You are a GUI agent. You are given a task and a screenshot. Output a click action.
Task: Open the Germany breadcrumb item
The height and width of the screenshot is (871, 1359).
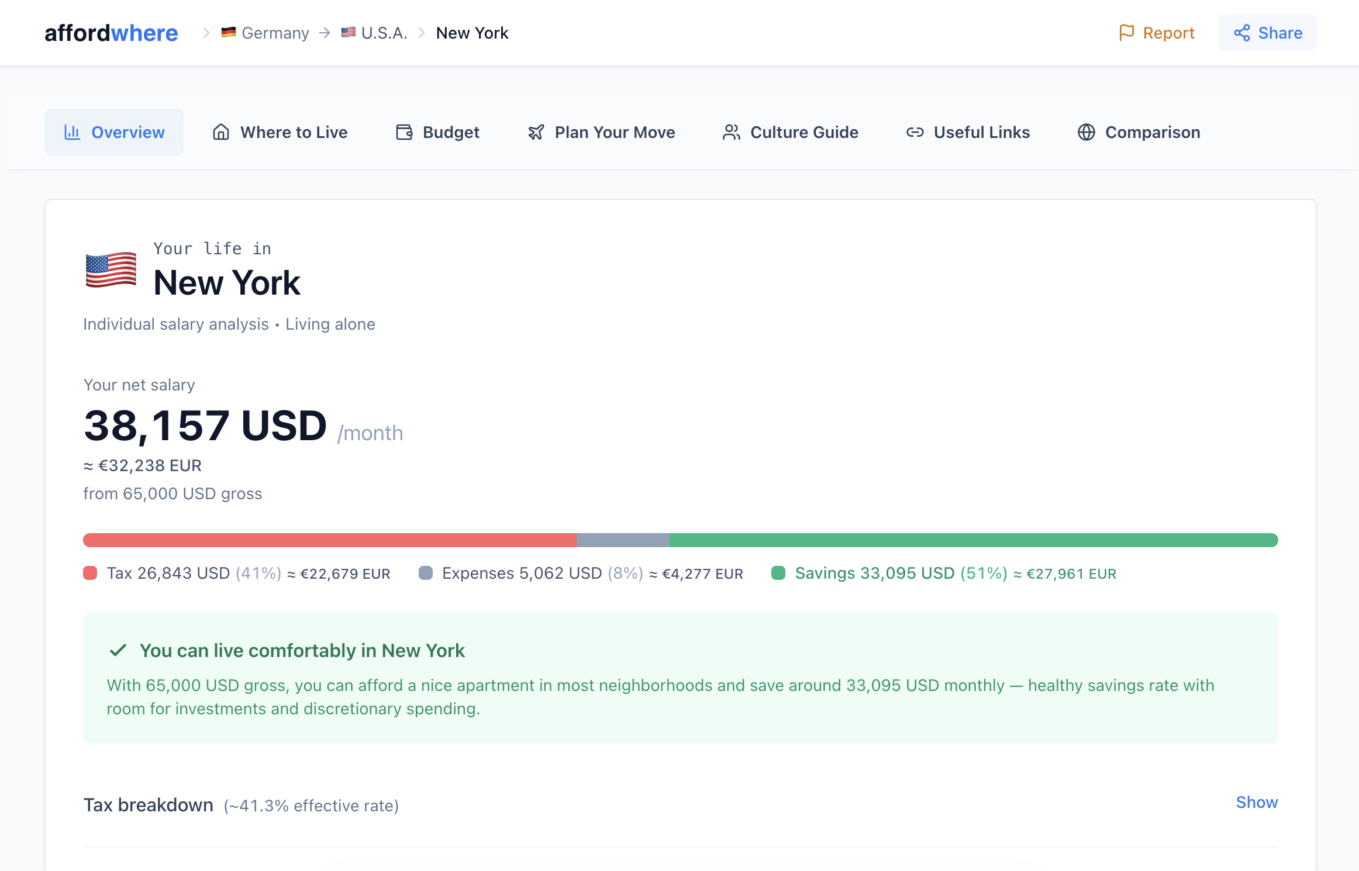click(x=275, y=33)
